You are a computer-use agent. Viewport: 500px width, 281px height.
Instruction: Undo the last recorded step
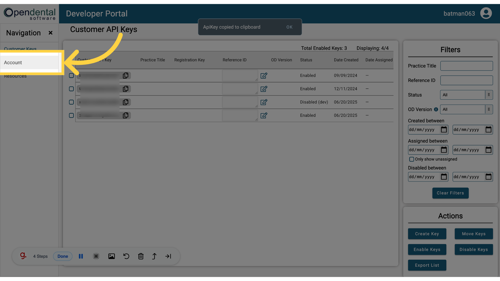coord(126,256)
